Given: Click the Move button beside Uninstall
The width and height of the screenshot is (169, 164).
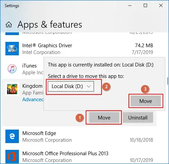Looking at the screenshot, I should coord(104,118).
